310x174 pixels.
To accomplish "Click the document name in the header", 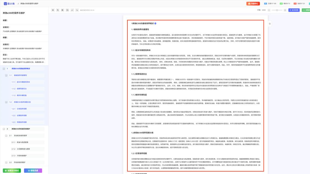I will point(29,4).
